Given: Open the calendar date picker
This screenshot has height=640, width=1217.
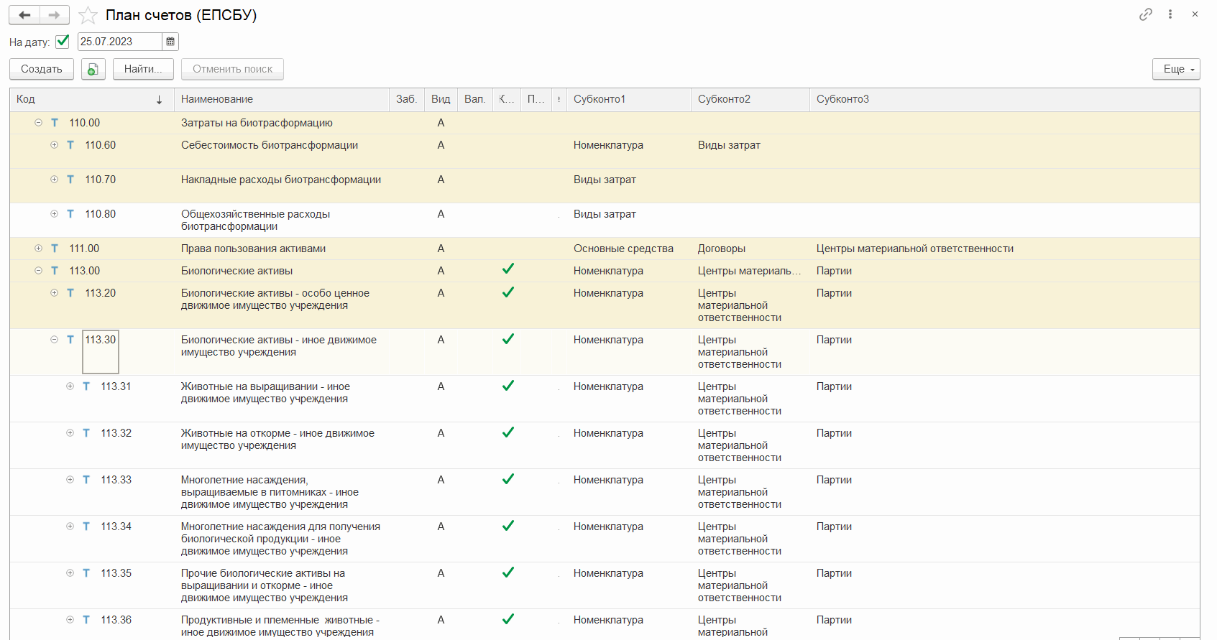Looking at the screenshot, I should click(170, 42).
